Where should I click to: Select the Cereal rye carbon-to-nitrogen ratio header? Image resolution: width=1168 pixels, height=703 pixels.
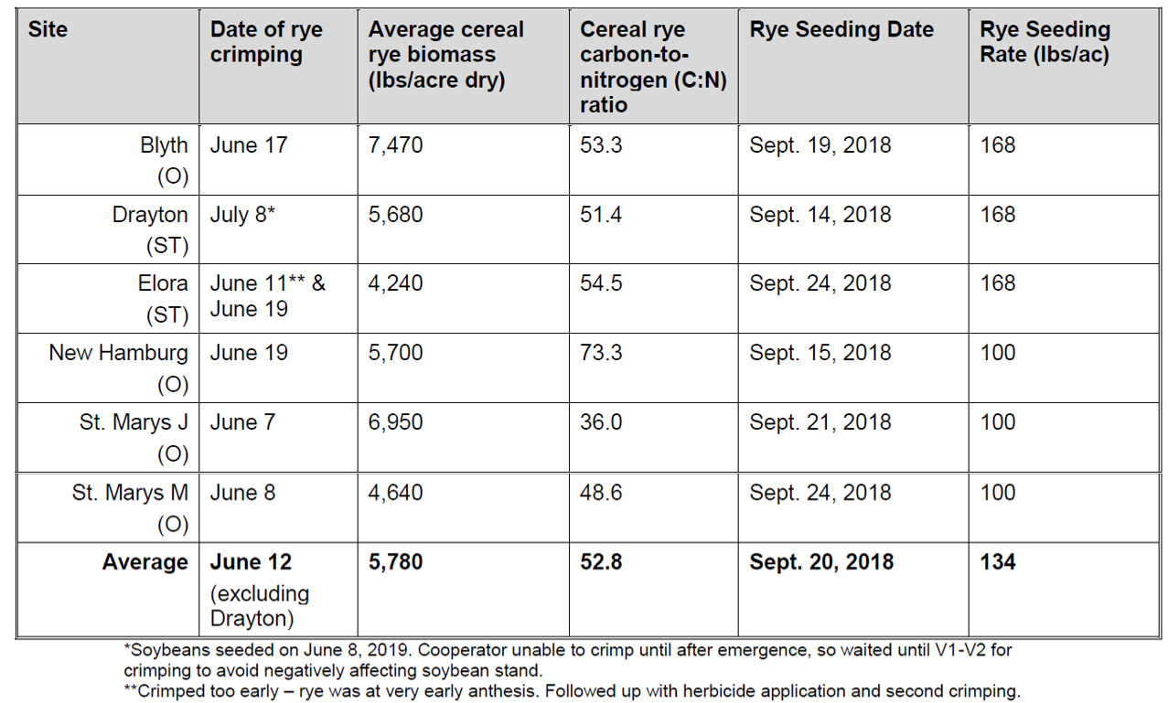click(653, 67)
